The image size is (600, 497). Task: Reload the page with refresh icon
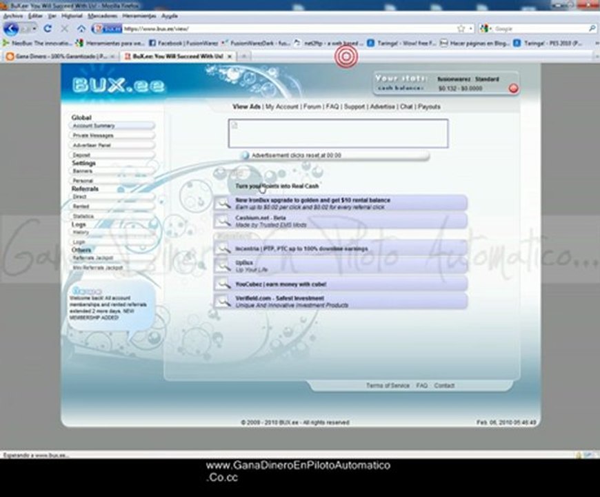pos(48,28)
